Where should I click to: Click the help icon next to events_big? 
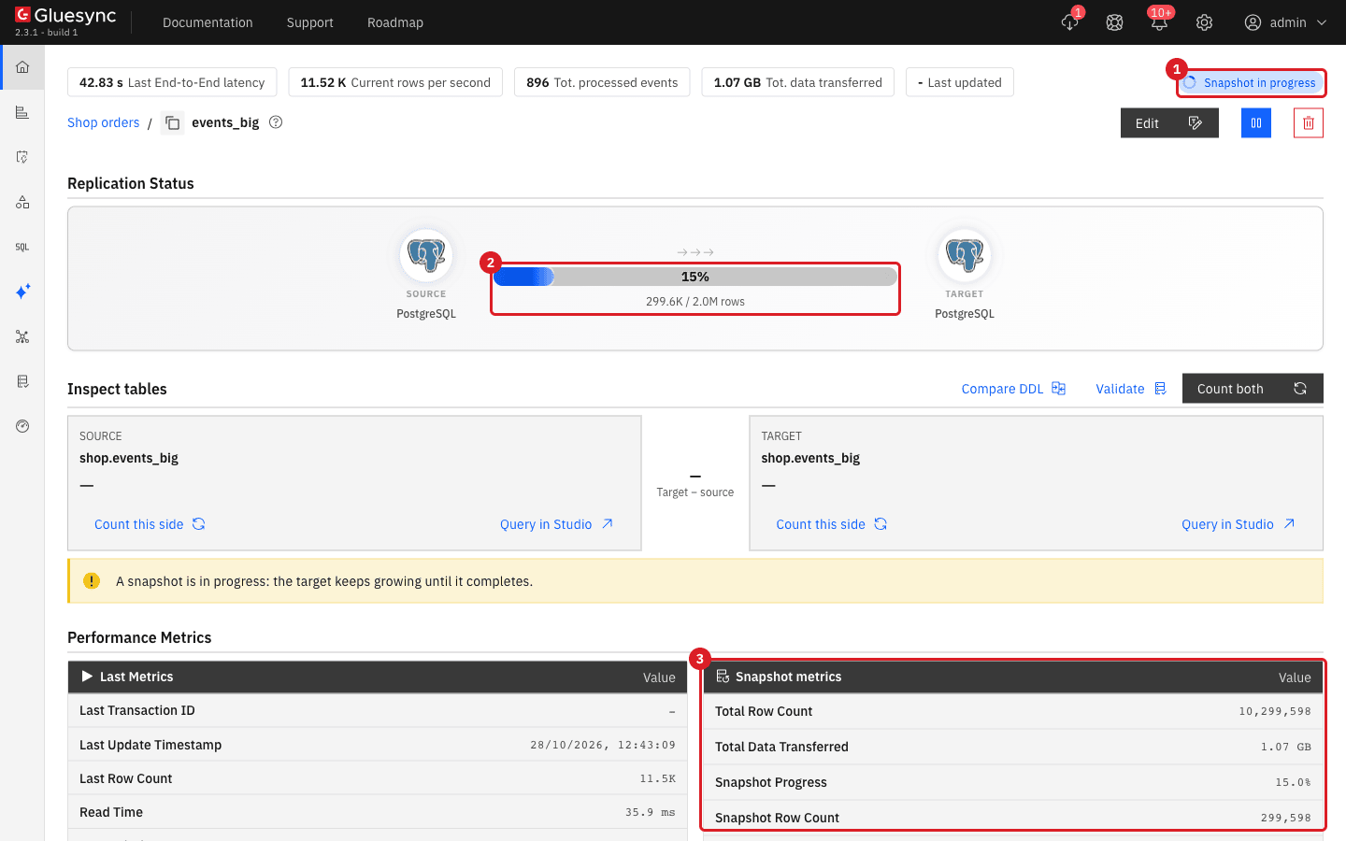tap(276, 122)
